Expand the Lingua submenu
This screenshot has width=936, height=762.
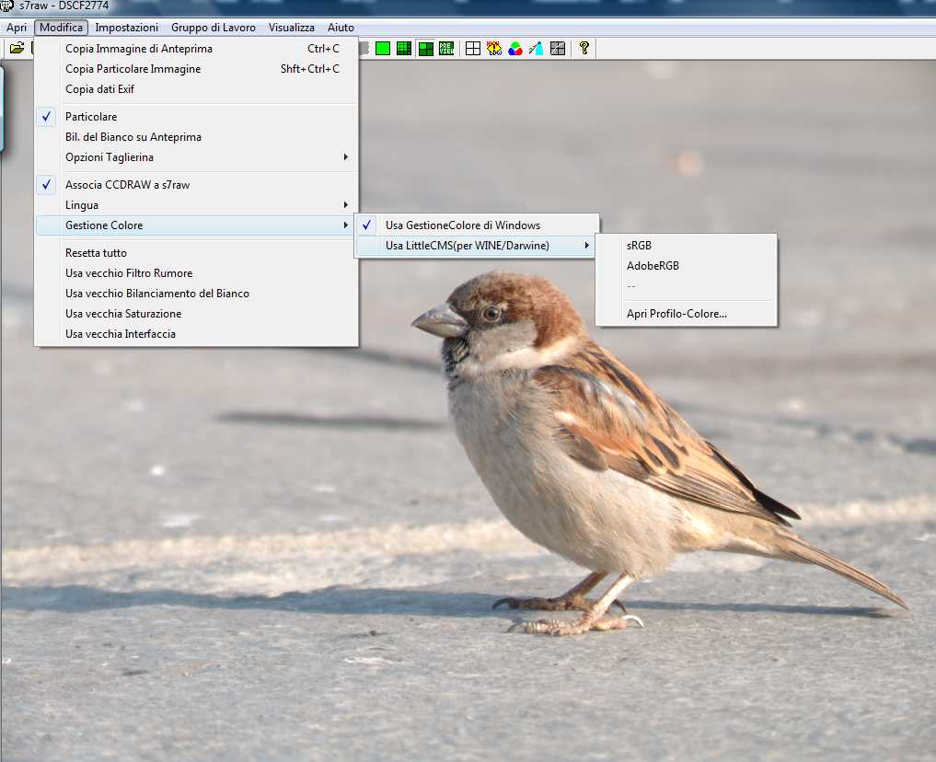(x=82, y=205)
